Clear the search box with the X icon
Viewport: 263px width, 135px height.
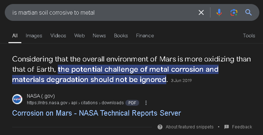tap(201, 12)
